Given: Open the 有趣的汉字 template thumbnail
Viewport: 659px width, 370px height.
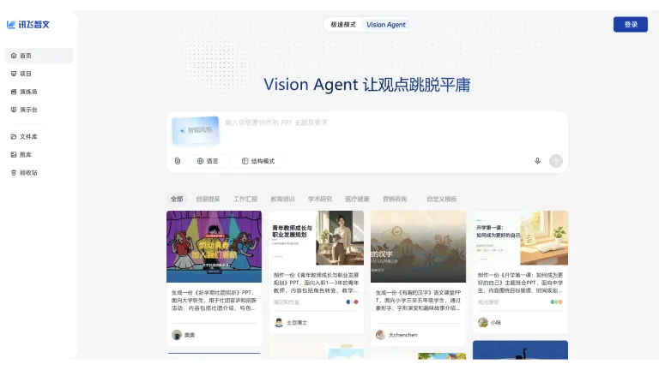Looking at the screenshot, I should point(418,247).
